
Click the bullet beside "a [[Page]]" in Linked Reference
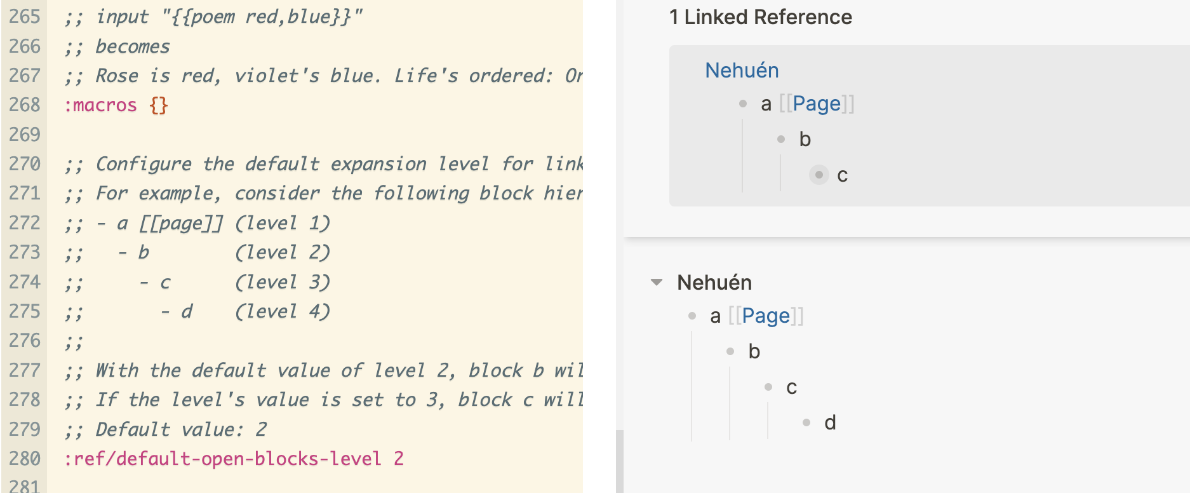tap(742, 104)
